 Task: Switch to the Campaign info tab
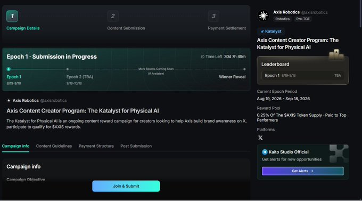click(x=15, y=146)
